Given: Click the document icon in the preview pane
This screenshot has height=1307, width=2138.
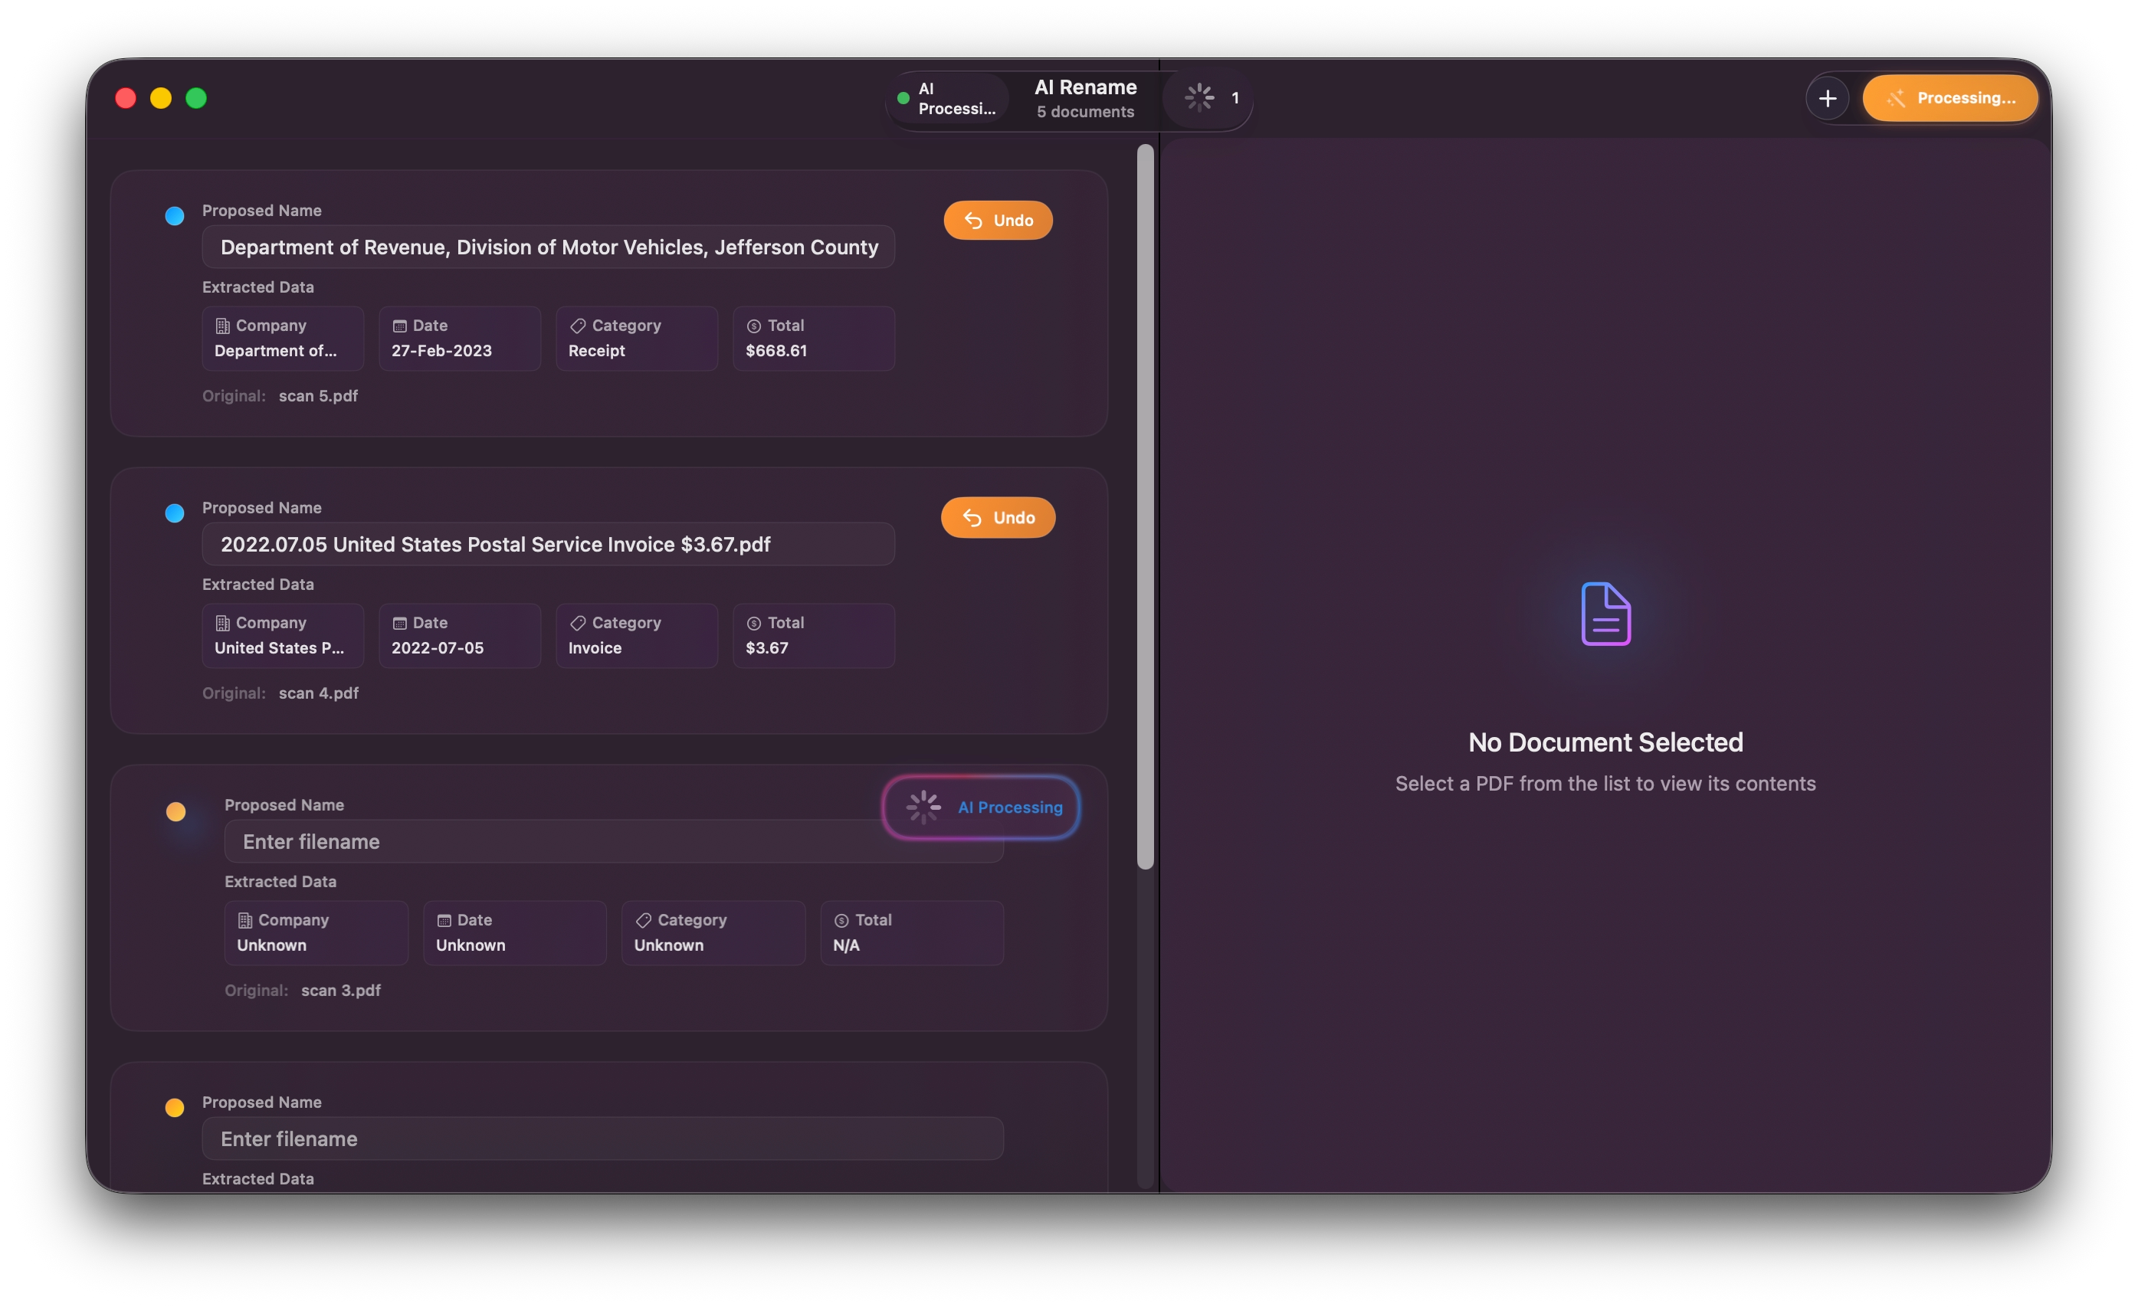Looking at the screenshot, I should click(1605, 614).
